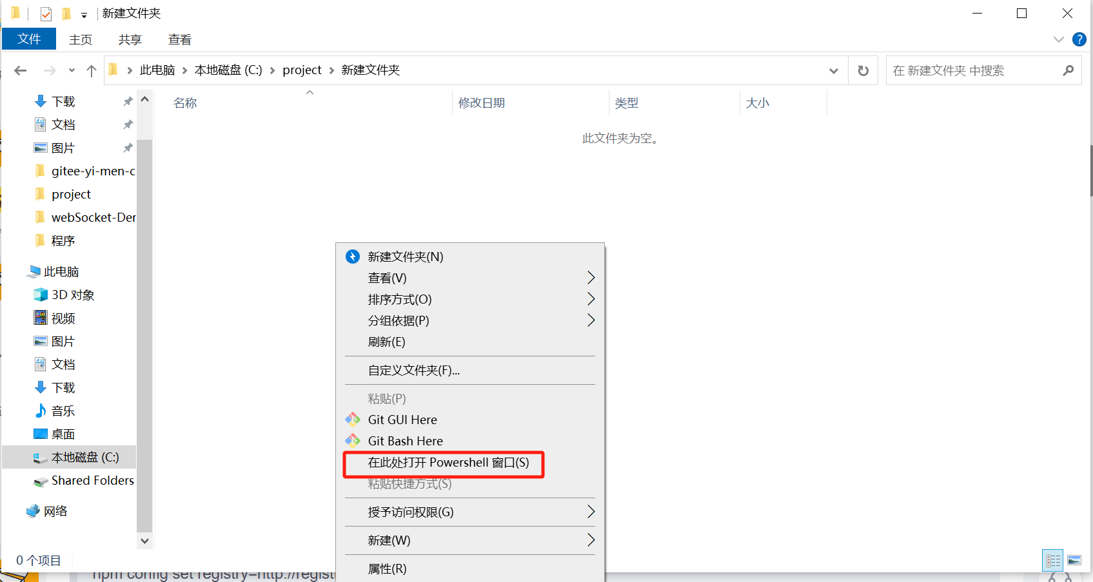Expand 排序方式(O) submenu
This screenshot has width=1093, height=582.
[x=470, y=299]
